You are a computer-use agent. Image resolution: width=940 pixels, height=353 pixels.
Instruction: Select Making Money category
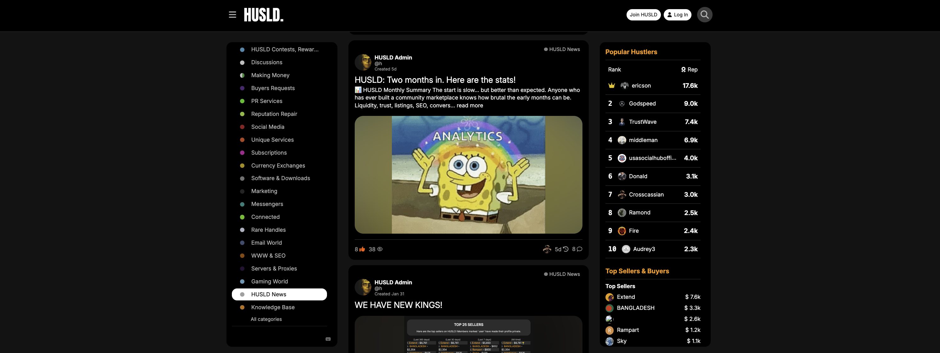click(x=270, y=75)
